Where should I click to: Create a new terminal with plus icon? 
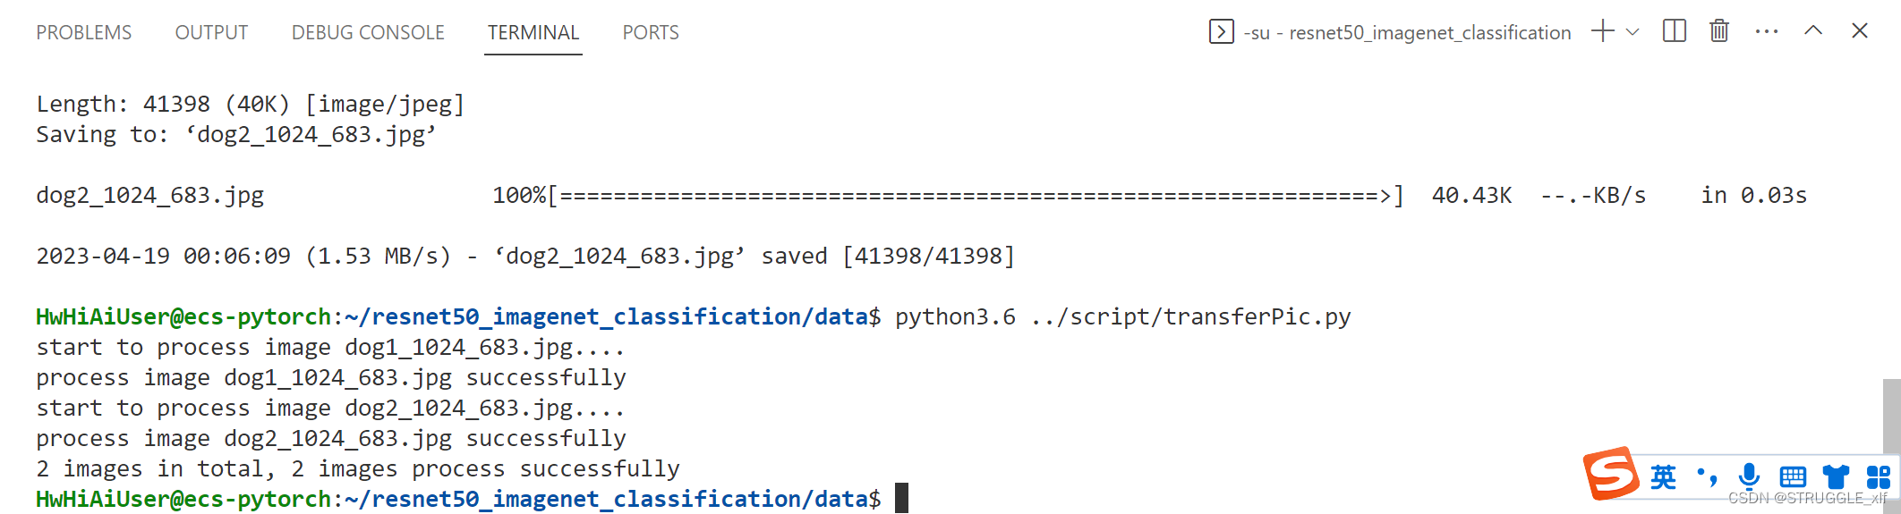1602,31
